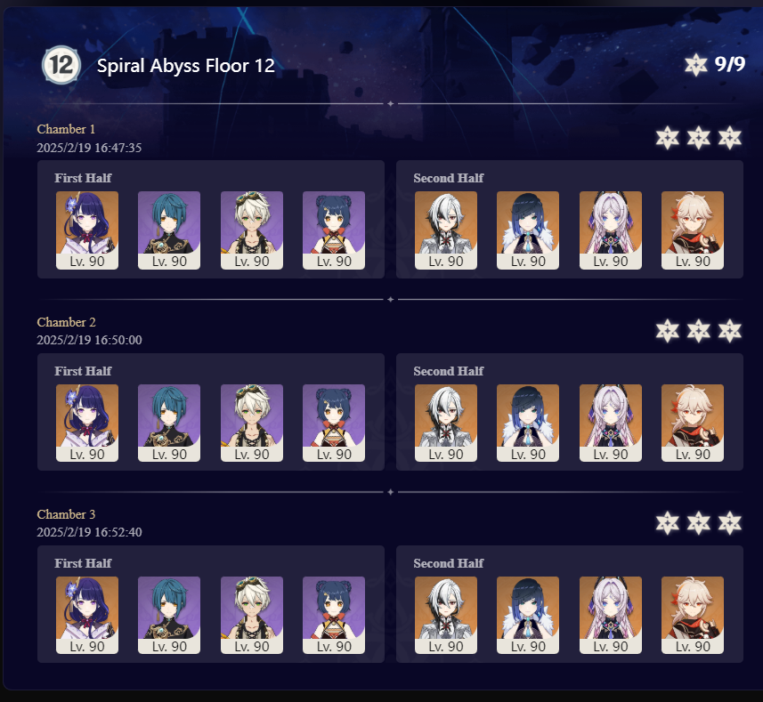The width and height of the screenshot is (763, 702).
Task: Select the purple-haired character in Chamber 1 First Half
Action: (87, 230)
